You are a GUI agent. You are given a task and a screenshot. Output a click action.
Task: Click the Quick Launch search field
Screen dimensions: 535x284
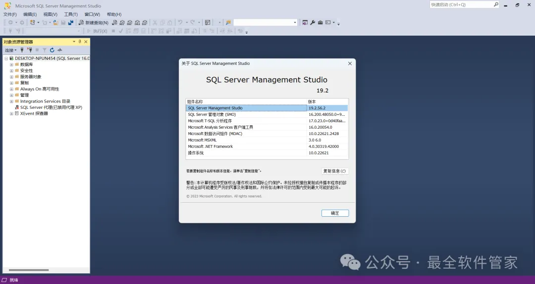[x=461, y=4]
